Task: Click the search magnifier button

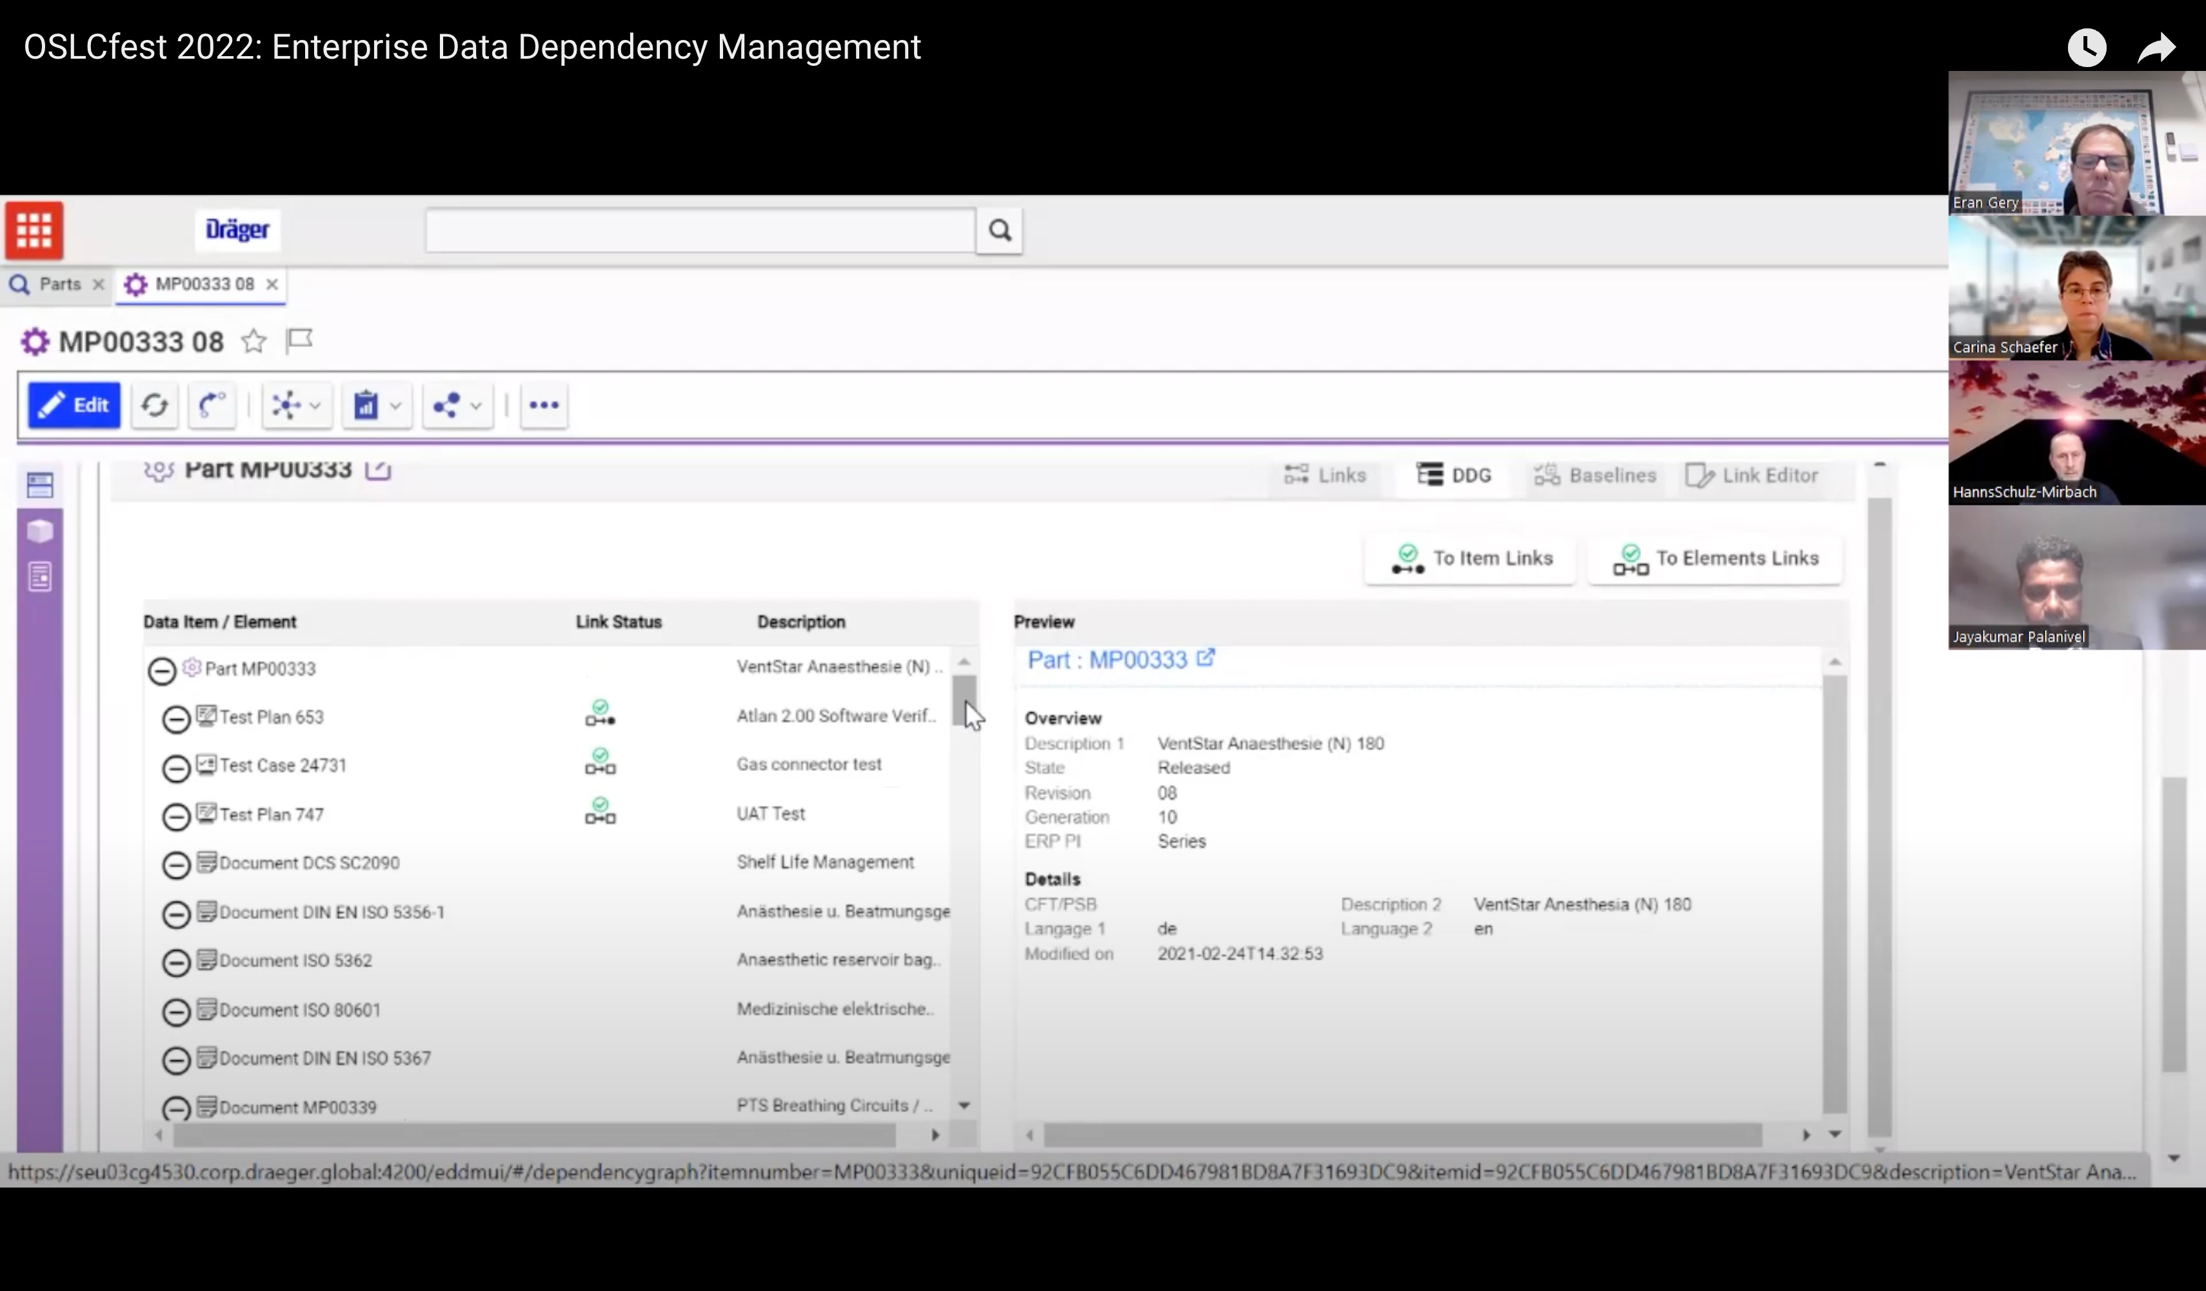Action: pos(1000,230)
